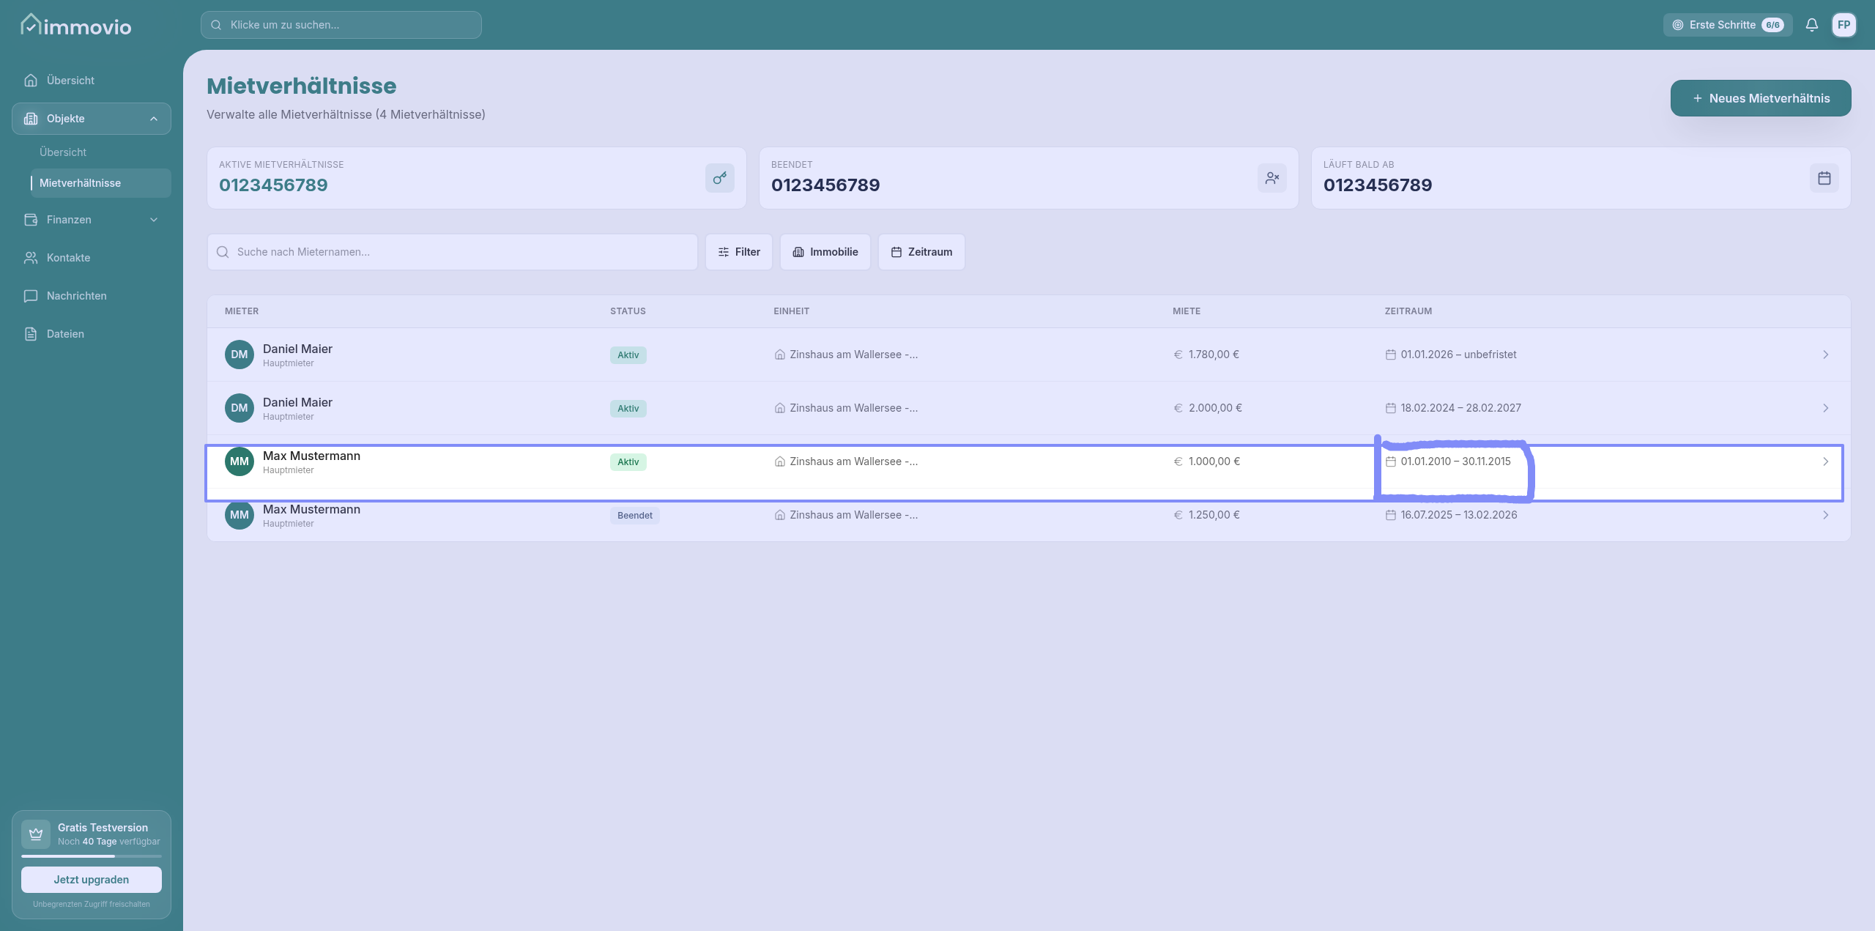
Task: Open the Filter options button
Action: (738, 252)
